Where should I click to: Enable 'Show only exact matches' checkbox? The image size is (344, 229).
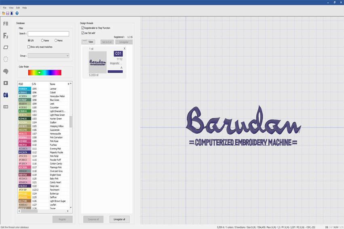pos(29,47)
